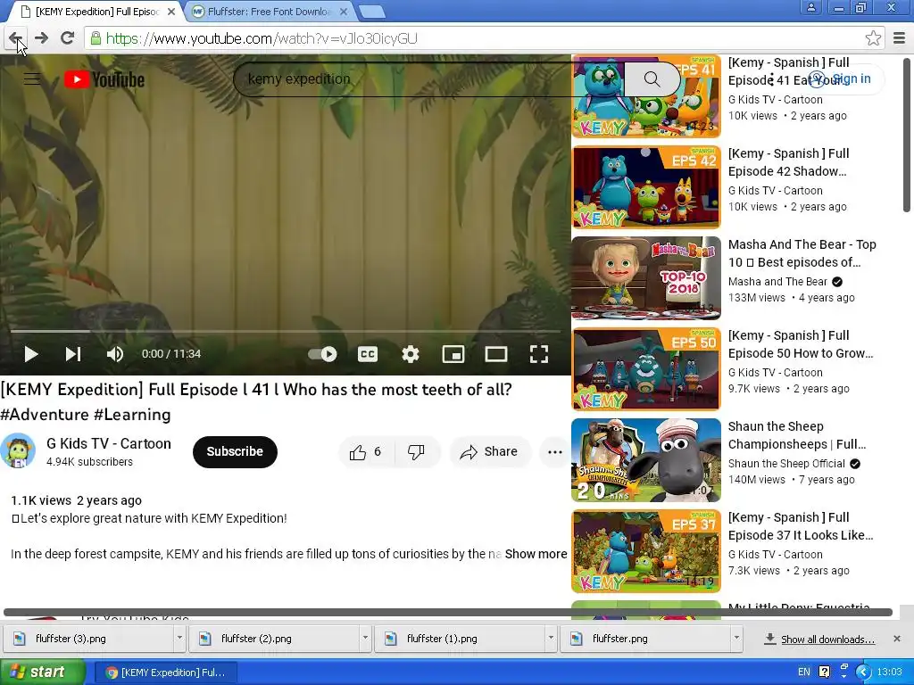Open the Chrome menu icon

click(899, 38)
